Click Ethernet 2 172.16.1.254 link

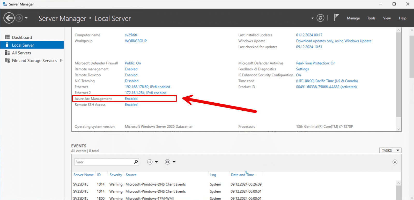[x=146, y=93]
